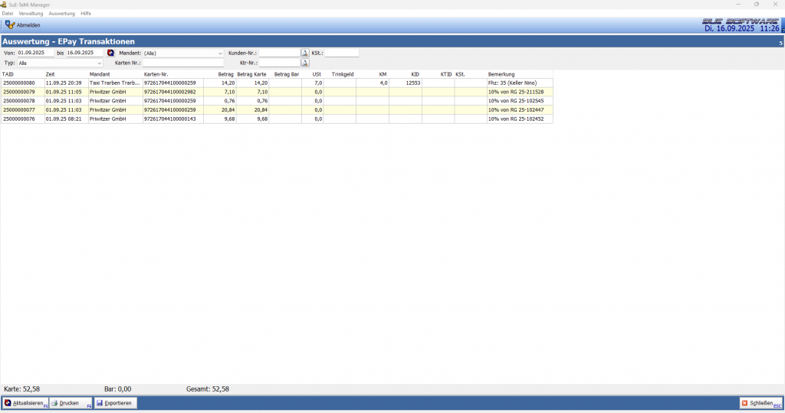Open the Ktr-Nr. search lookup icon
Image resolution: width=785 pixels, height=413 pixels.
(x=304, y=63)
